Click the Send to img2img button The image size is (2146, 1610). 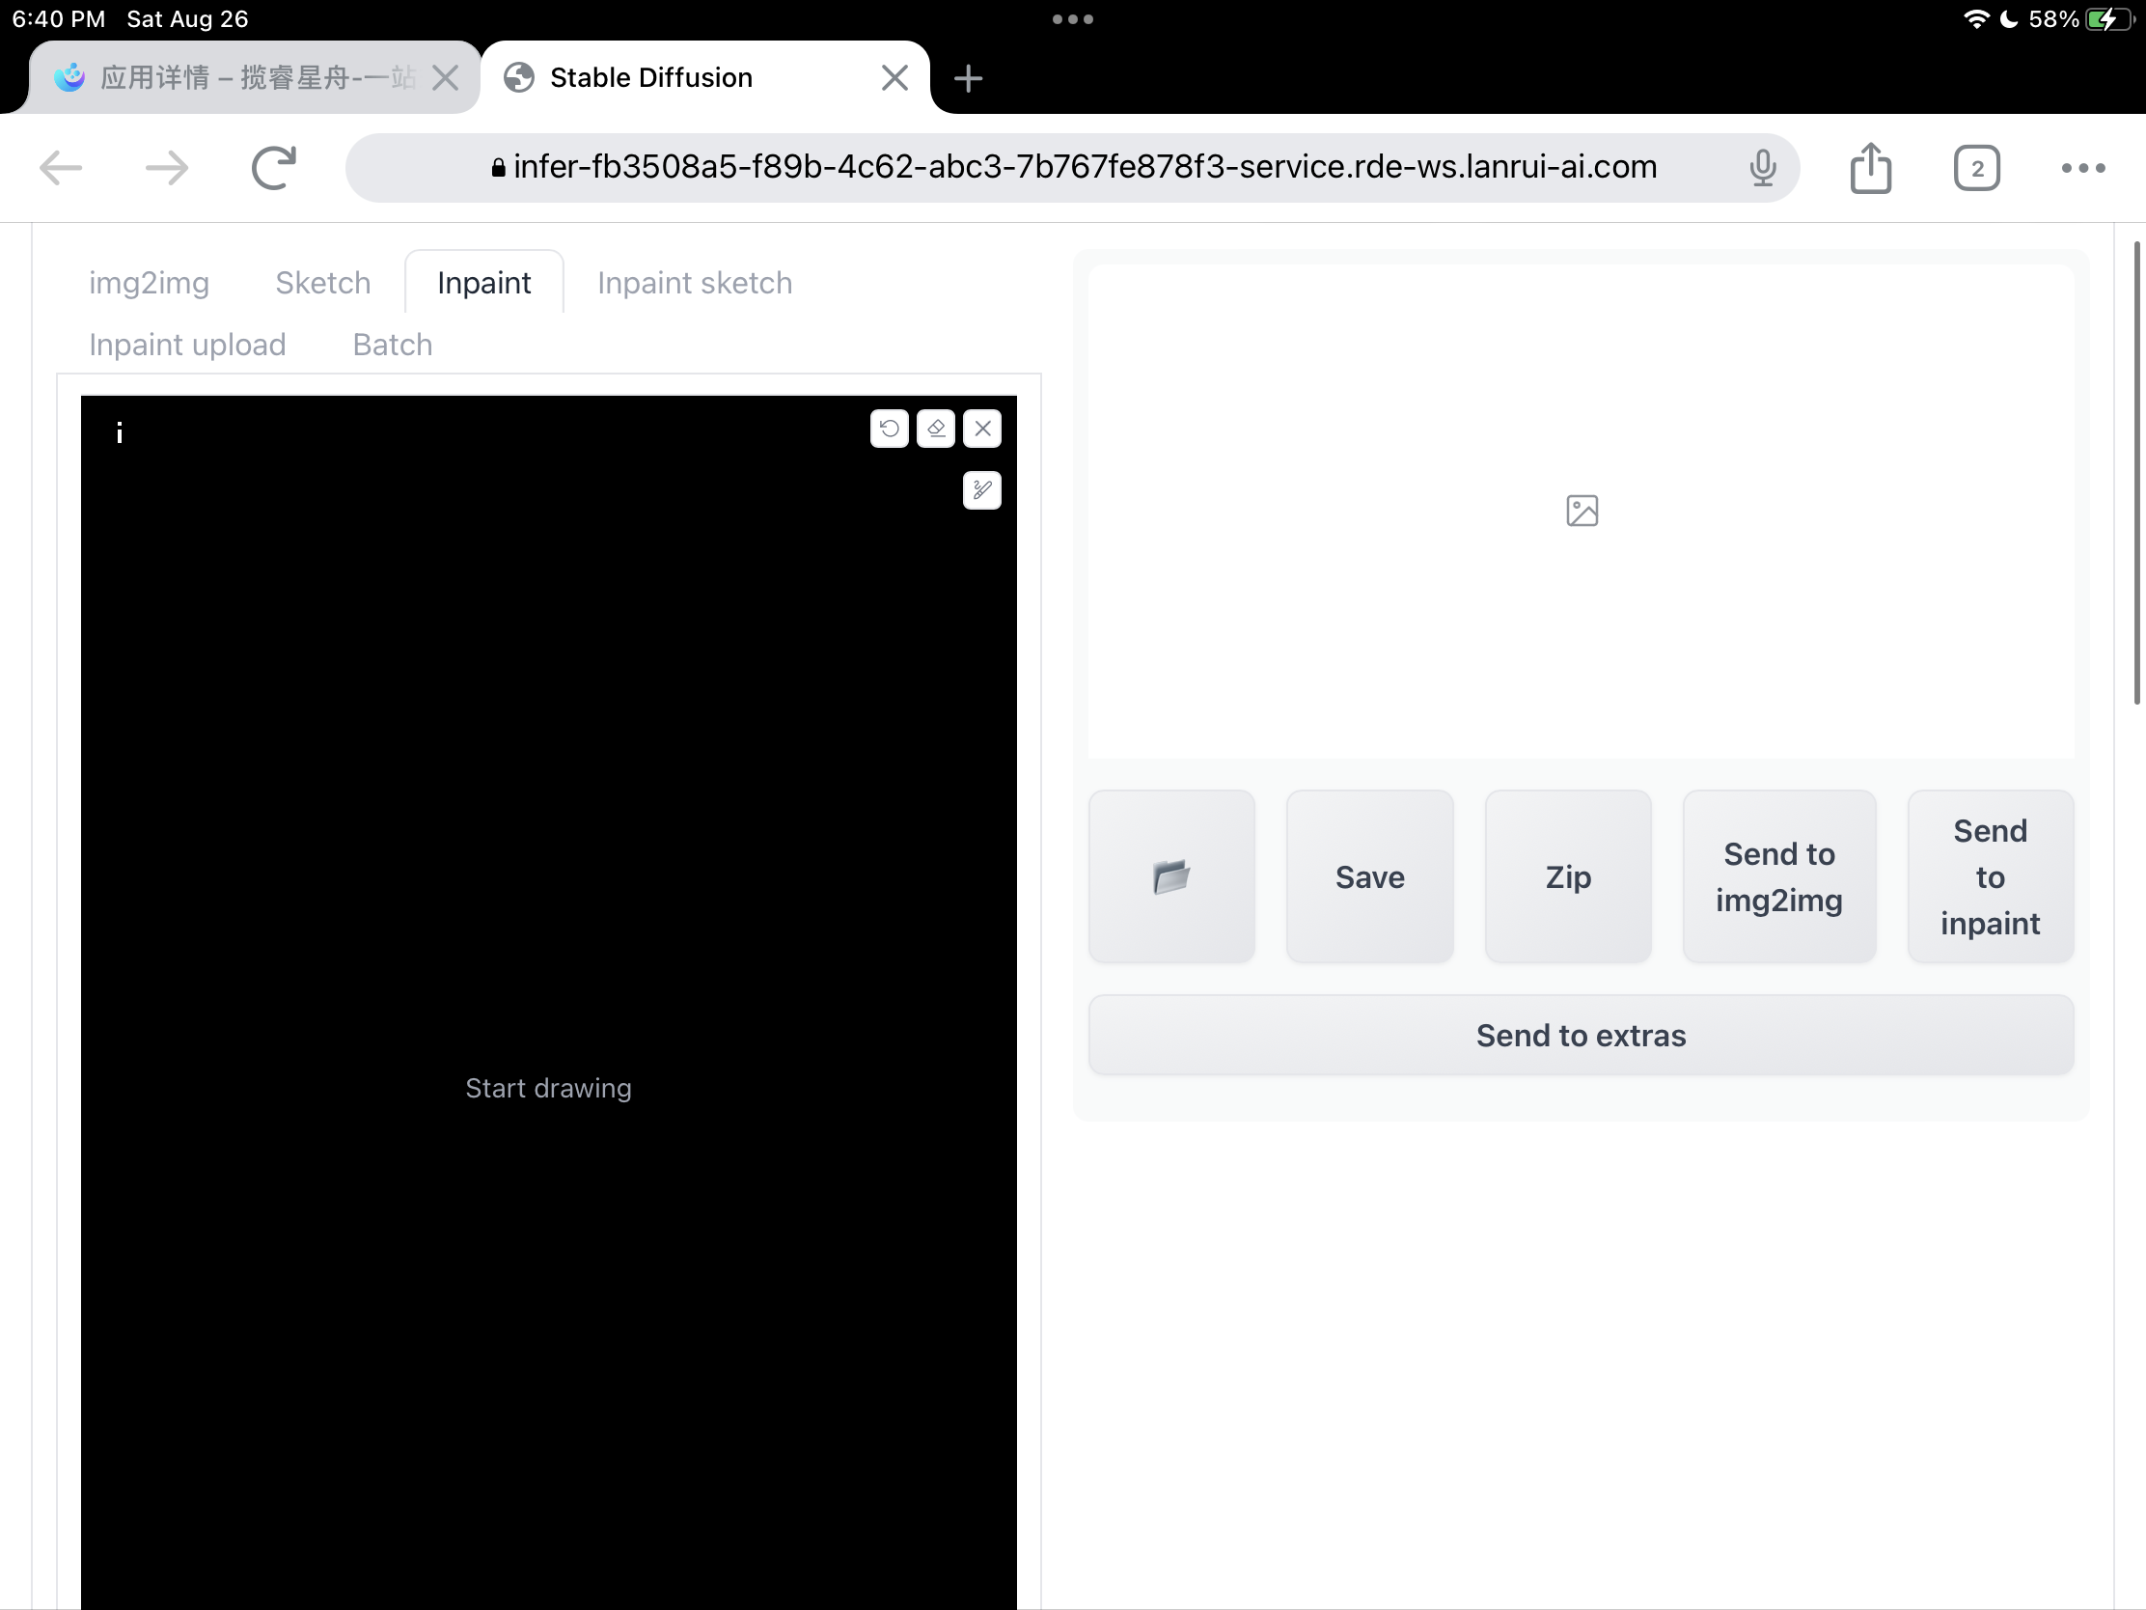click(1779, 876)
